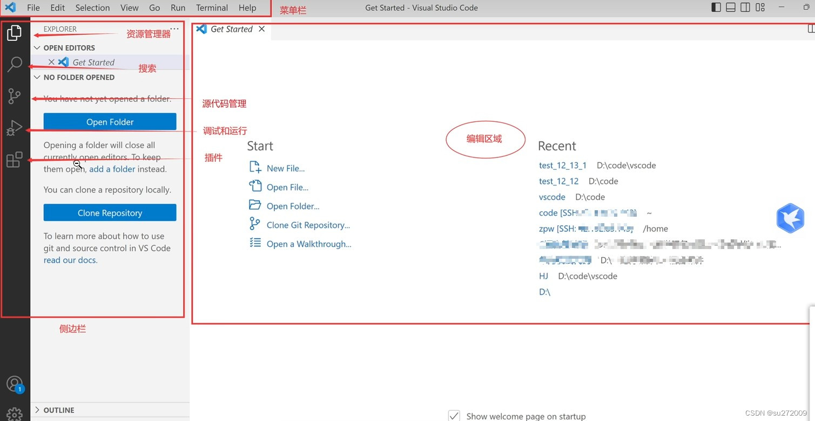The width and height of the screenshot is (815, 421).
Task: Open recent folder vscode
Action: coord(552,197)
